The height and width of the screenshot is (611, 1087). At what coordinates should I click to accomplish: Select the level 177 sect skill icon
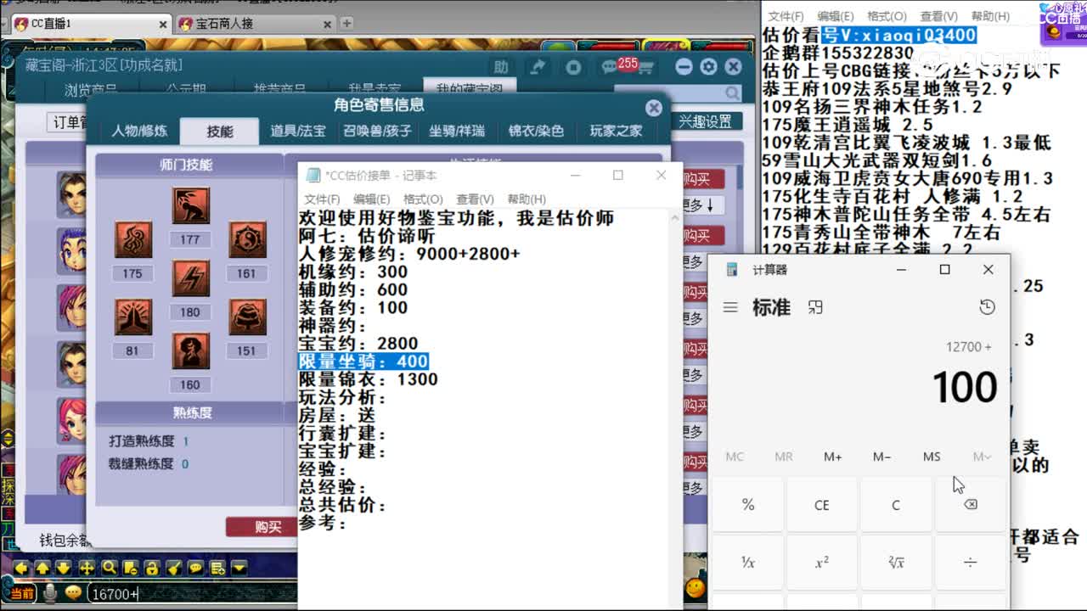pos(190,206)
